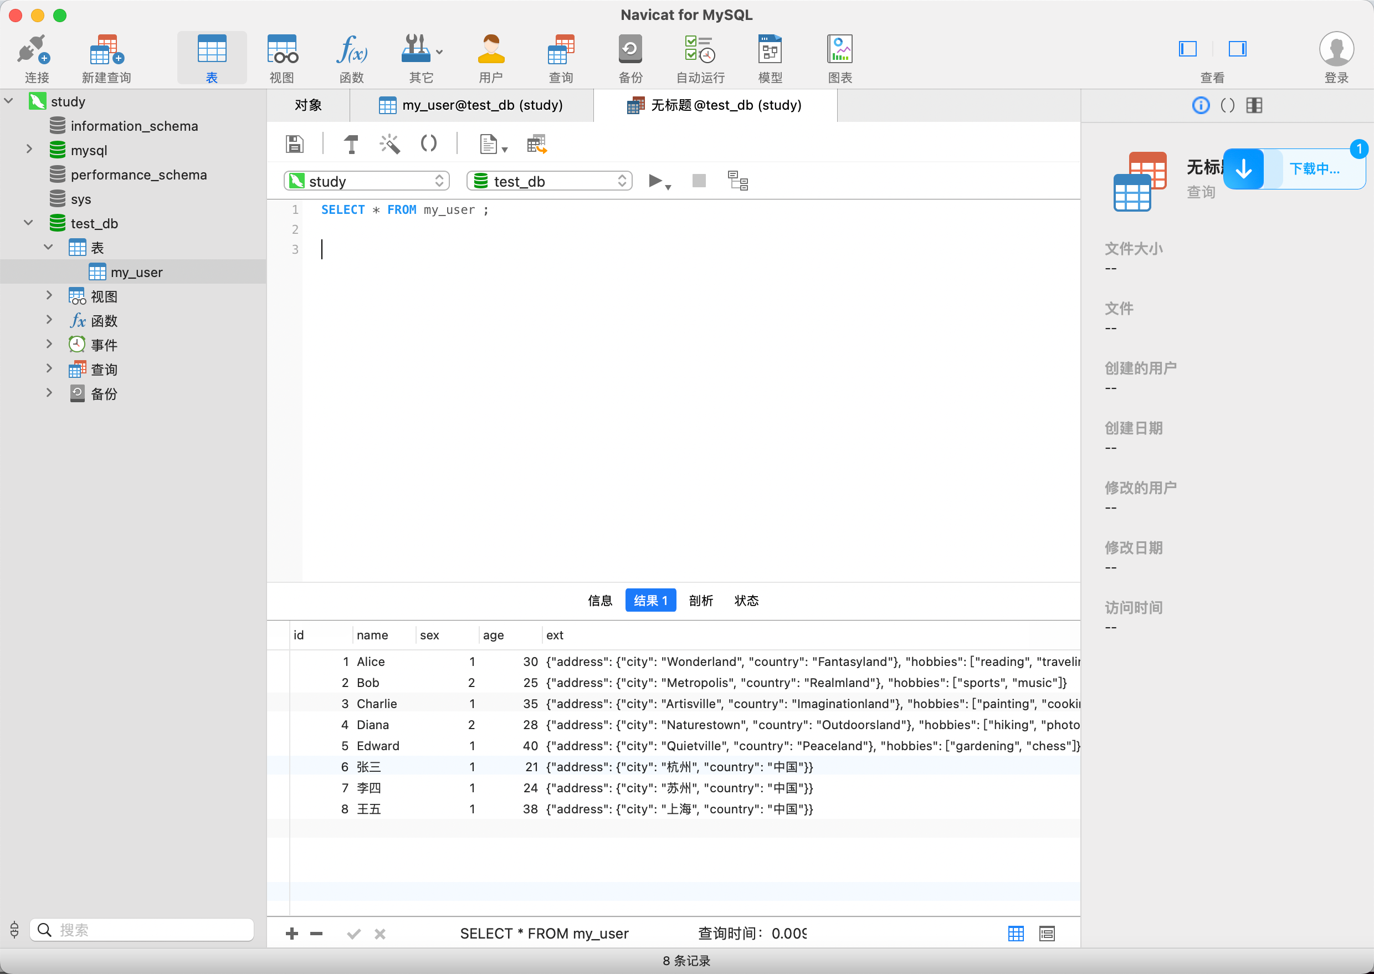Toggle the right information pane visibility

coord(1237,49)
